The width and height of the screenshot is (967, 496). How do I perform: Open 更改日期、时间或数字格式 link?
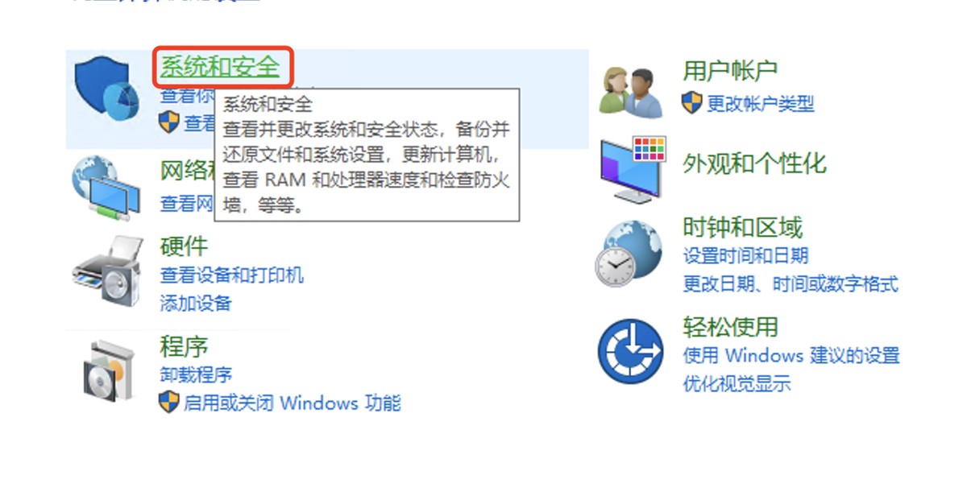791,284
